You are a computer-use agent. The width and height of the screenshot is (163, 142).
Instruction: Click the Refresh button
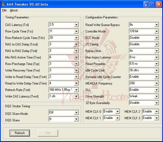point(20,133)
